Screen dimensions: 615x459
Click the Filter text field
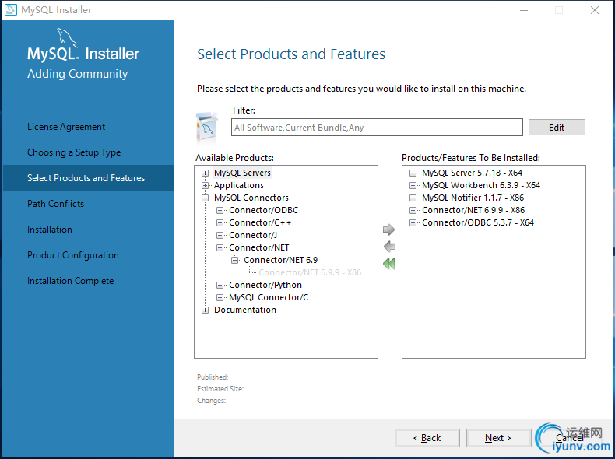click(377, 128)
